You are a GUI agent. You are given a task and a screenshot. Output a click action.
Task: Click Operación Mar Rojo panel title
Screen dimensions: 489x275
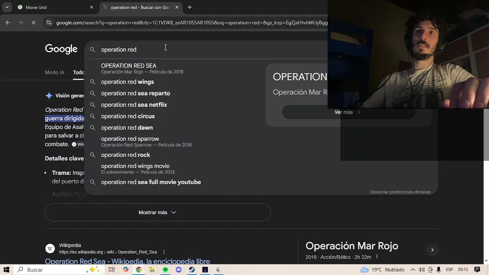pyautogui.click(x=352, y=246)
